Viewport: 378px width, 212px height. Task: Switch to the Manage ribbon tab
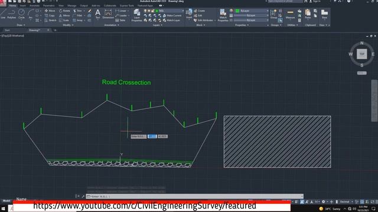click(72, 5)
